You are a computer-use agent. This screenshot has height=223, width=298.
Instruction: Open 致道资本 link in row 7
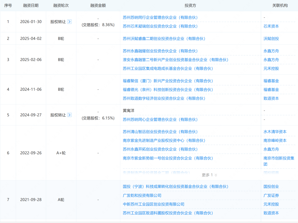[x=271, y=213]
